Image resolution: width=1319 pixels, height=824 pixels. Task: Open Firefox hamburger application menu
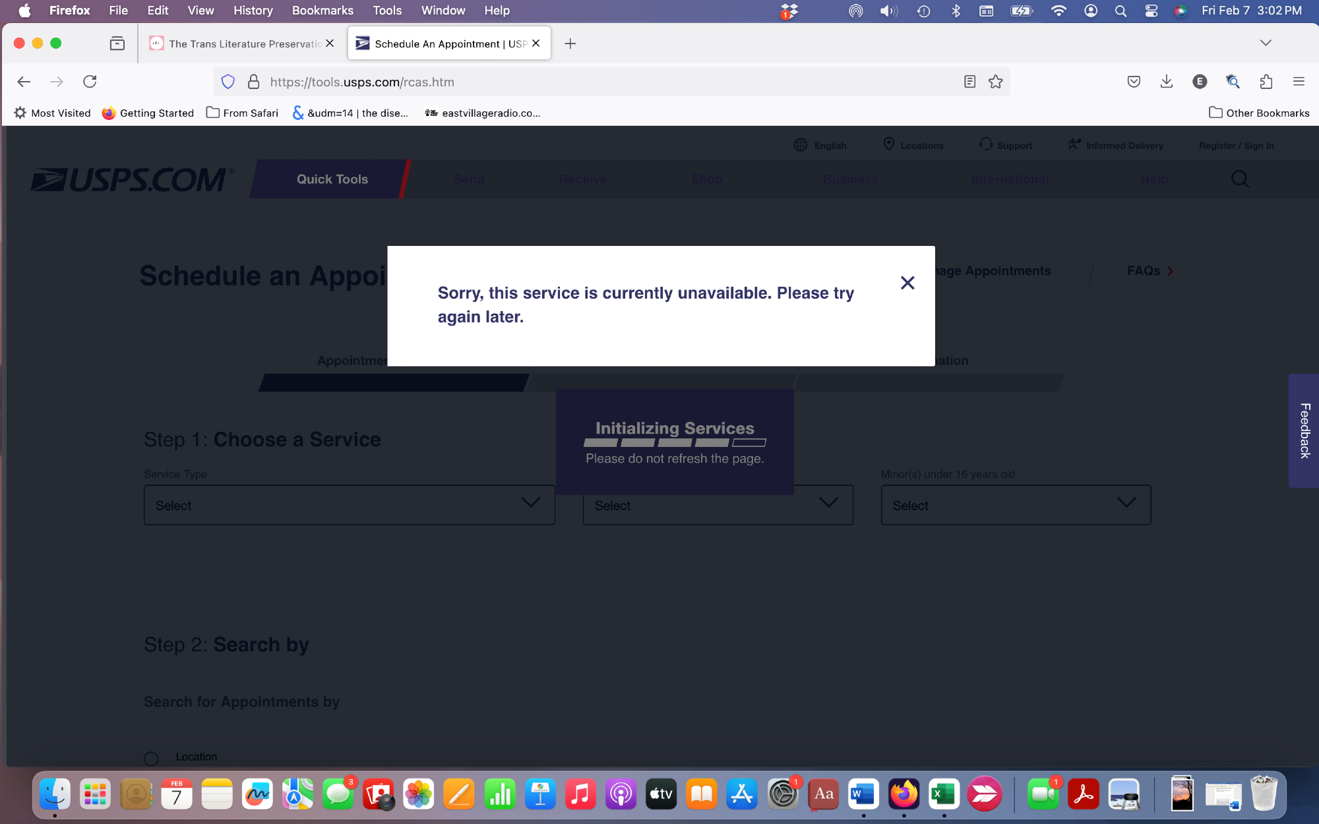coord(1299,82)
